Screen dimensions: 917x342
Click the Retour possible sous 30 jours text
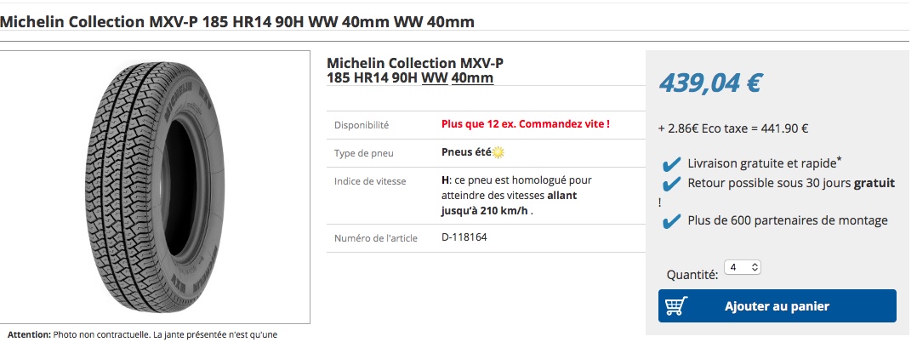click(791, 183)
